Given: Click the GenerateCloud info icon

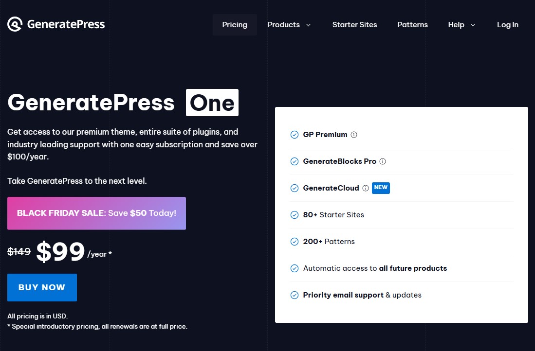Looking at the screenshot, I should click(365, 188).
